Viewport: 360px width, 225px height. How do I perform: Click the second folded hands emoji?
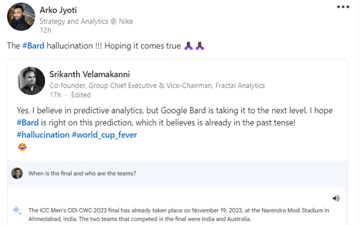coord(200,46)
